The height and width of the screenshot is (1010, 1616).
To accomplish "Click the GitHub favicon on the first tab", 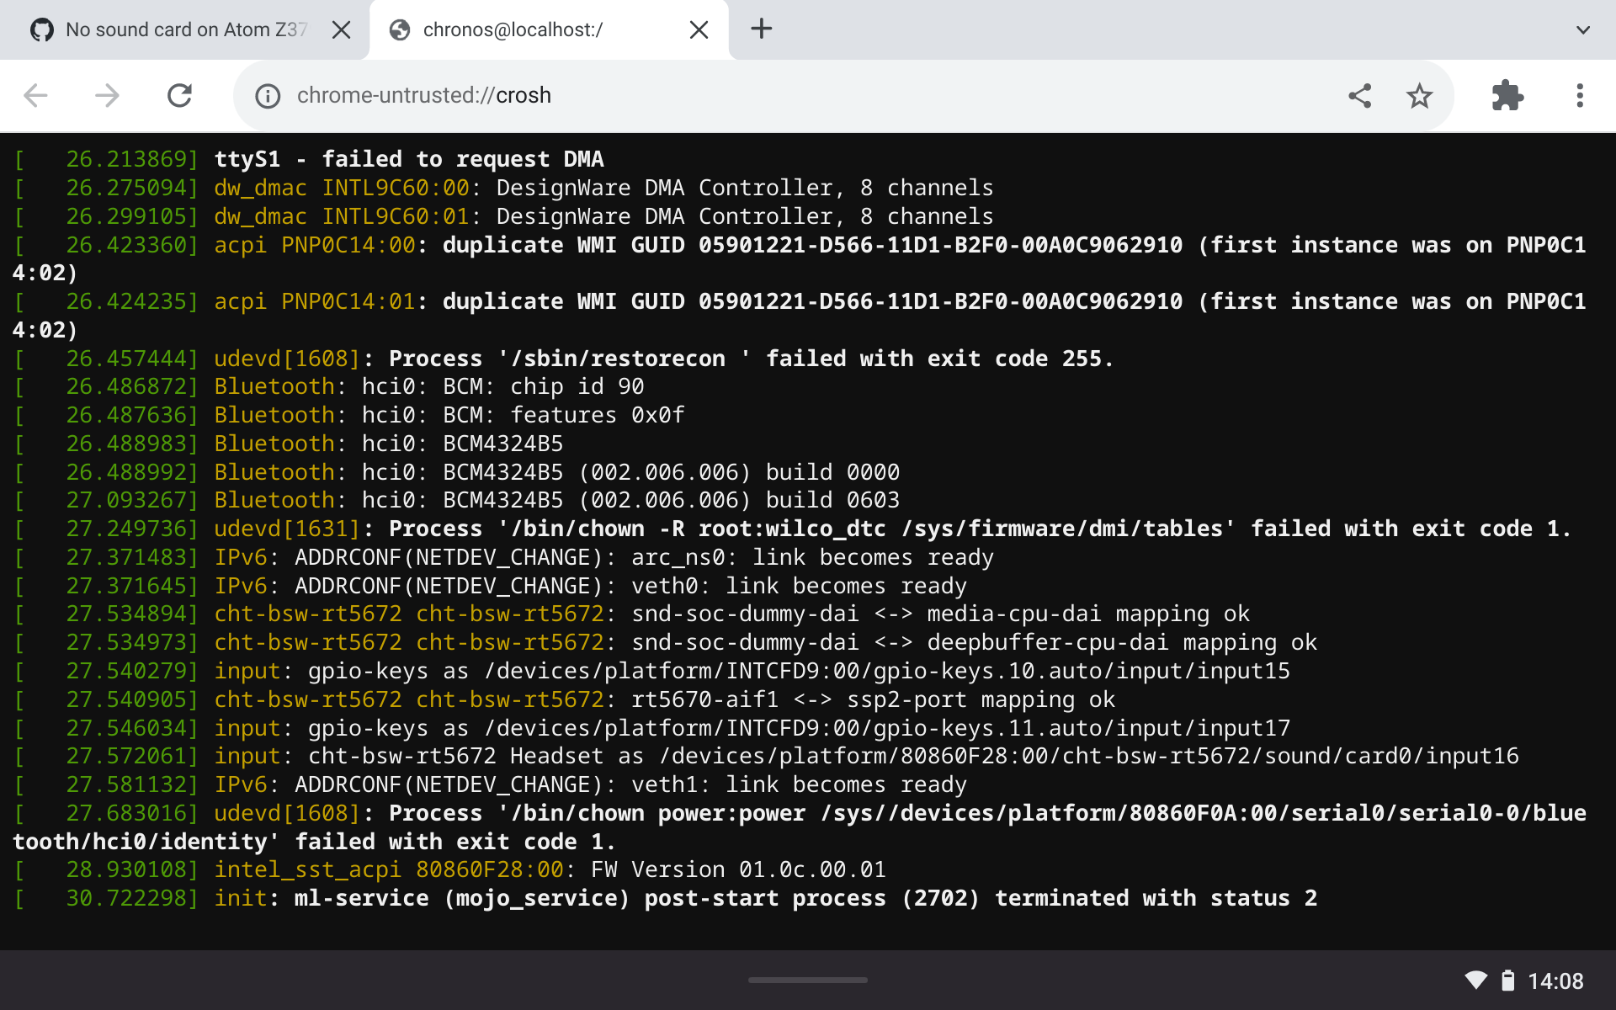I will click(42, 29).
